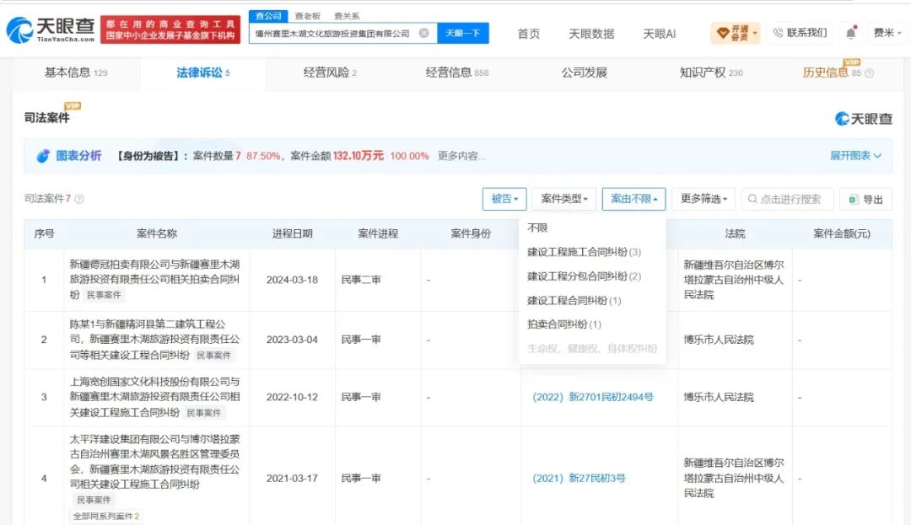
Task: Switch to 知识产权 tab
Action: point(710,72)
